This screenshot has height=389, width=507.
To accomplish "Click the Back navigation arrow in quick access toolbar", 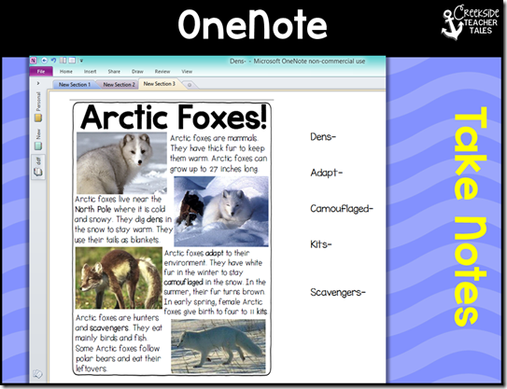I will coord(44,61).
